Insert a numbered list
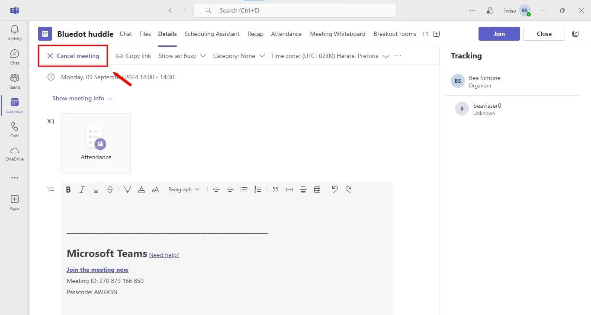This screenshot has height=315, width=591. (x=258, y=190)
